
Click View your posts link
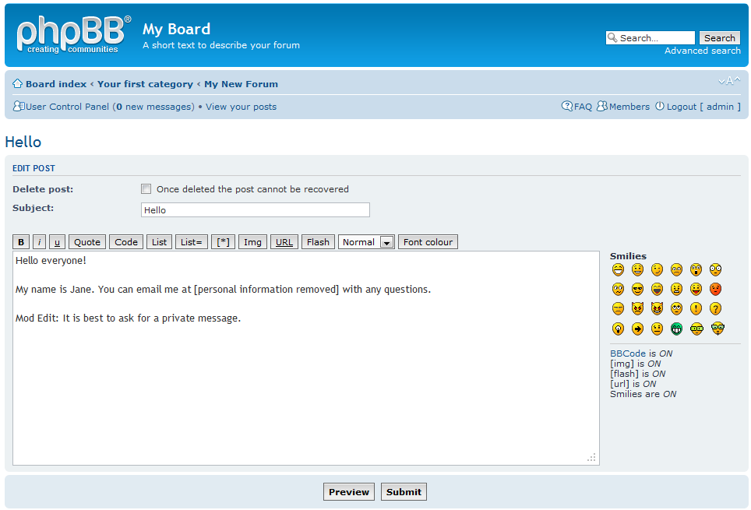(x=241, y=107)
